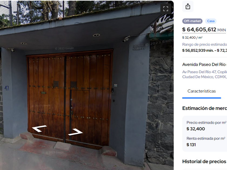The width and height of the screenshot is (227, 170).
Task: Click the wooden door in street view
Action: click(x=69, y=98)
